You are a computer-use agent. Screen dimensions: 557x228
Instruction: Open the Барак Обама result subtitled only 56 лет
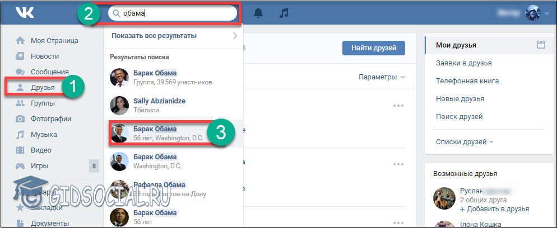click(x=174, y=217)
